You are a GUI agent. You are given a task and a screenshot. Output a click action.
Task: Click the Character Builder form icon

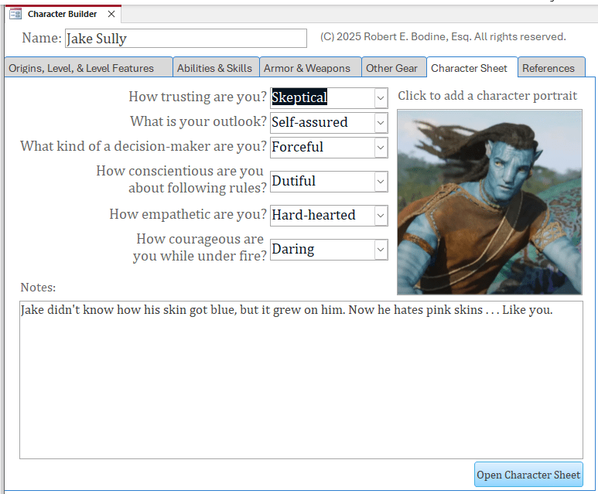[x=15, y=14]
